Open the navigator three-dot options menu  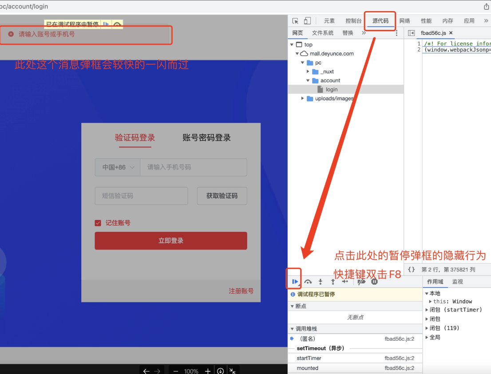pyautogui.click(x=396, y=33)
